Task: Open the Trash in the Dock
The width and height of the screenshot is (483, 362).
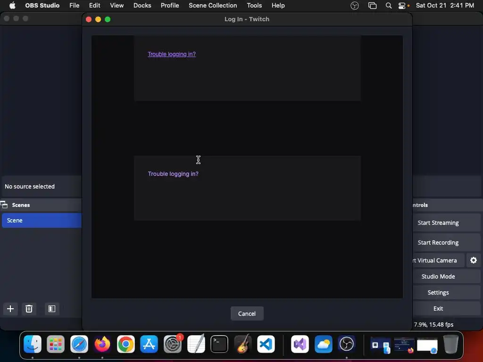Action: [450, 344]
